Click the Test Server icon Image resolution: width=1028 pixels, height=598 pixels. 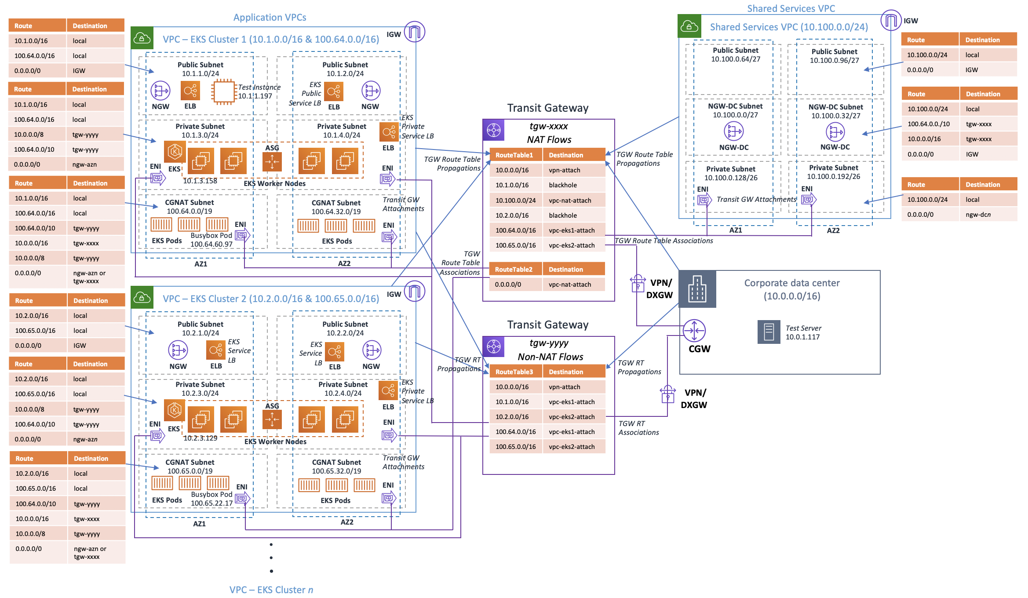coord(769,332)
